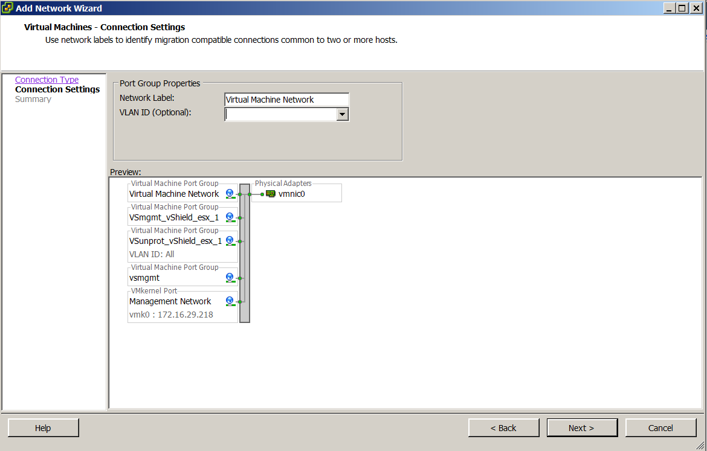The image size is (707, 451).
Task: Open Help for the wizard
Action: click(43, 428)
